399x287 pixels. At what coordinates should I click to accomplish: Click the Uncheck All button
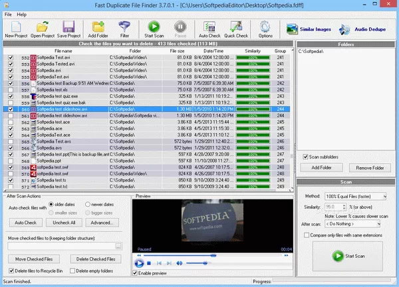64,222
